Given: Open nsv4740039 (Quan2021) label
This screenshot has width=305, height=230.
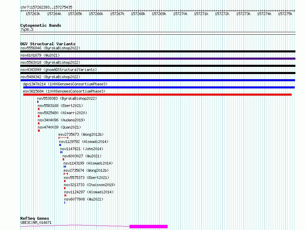Looking at the screenshot, I should click(59, 127).
